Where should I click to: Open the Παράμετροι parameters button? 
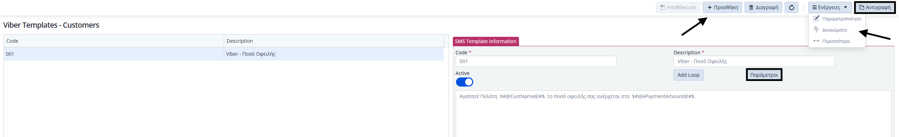tap(764, 75)
